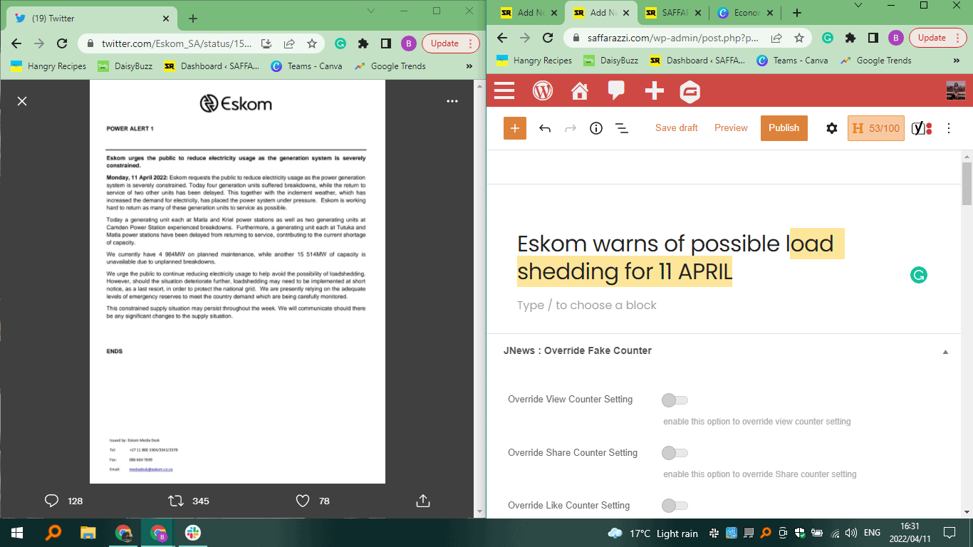This screenshot has height=547, width=973.
Task: Open the user profile avatar in admin bar
Action: tap(955, 90)
